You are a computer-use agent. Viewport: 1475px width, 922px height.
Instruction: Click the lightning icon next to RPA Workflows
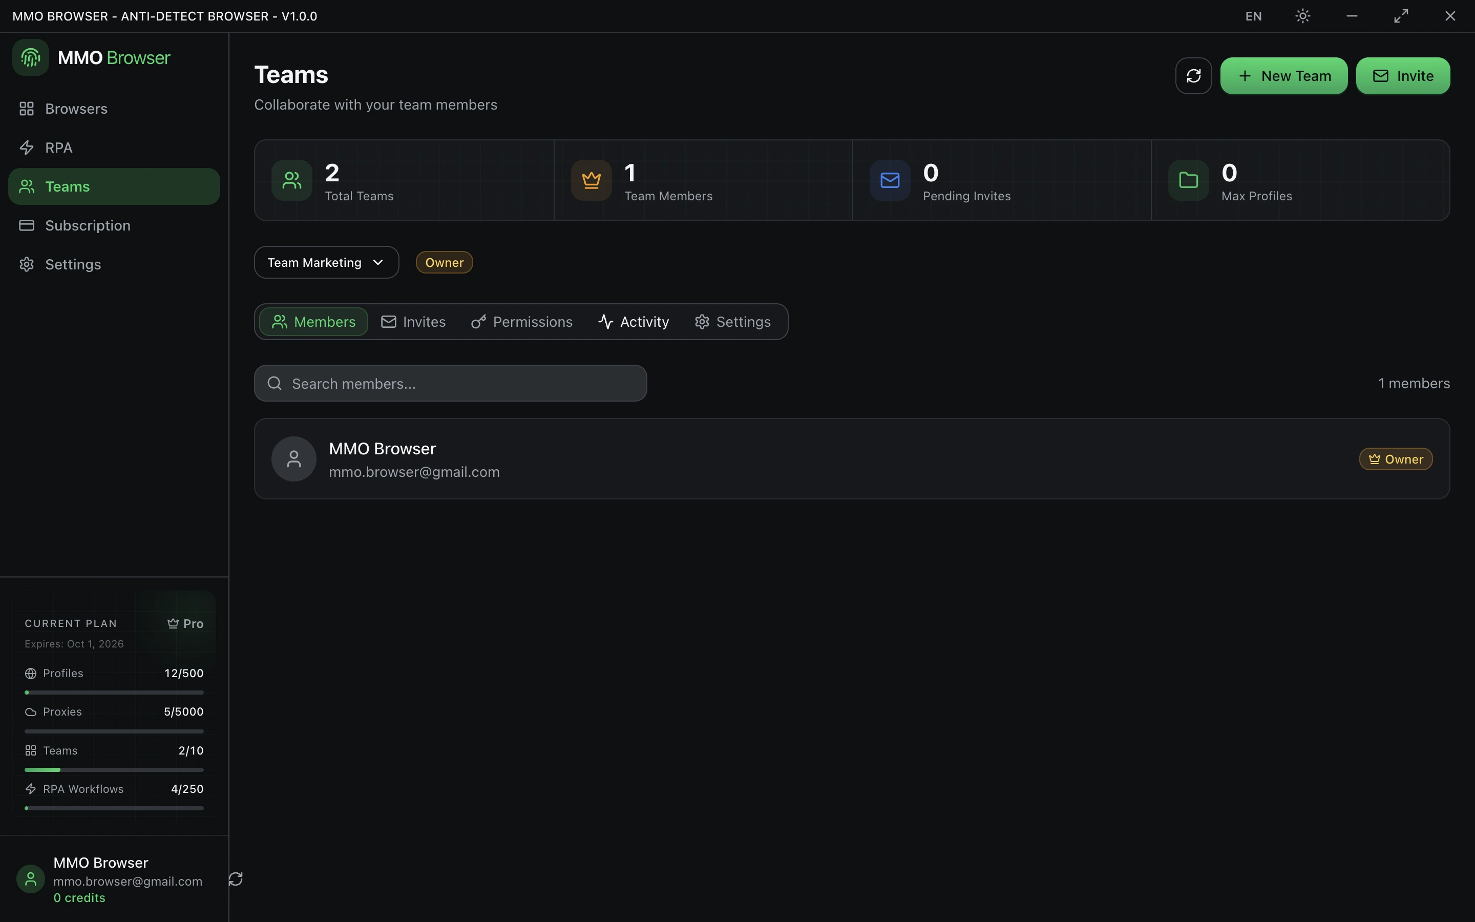click(31, 788)
